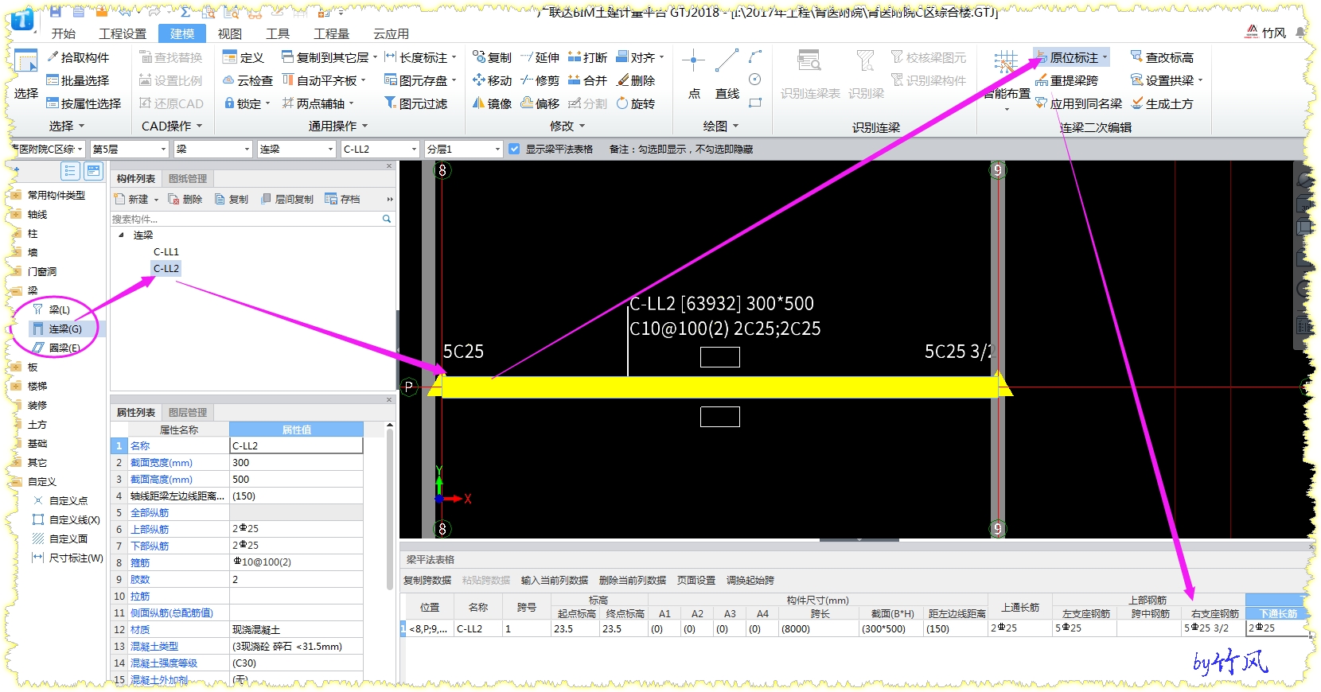Open the layer dropdown showing 分层1

[464, 149]
